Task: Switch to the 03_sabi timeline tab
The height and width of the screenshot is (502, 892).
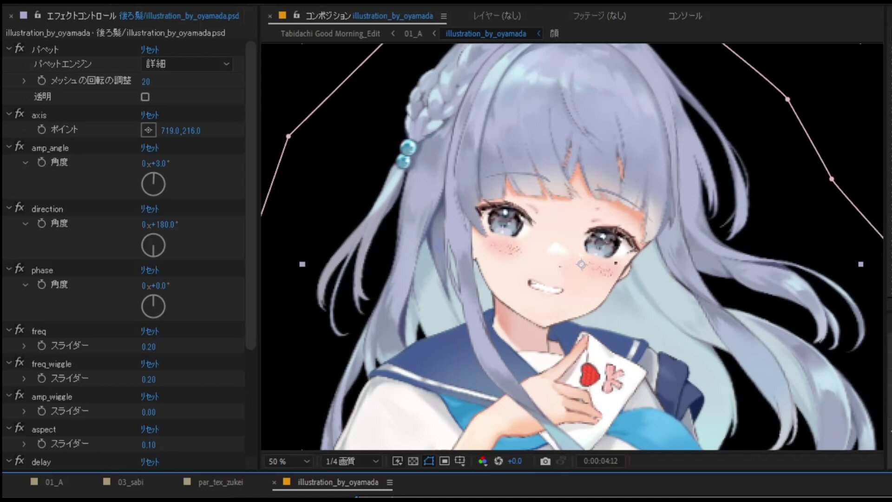Action: (130, 482)
